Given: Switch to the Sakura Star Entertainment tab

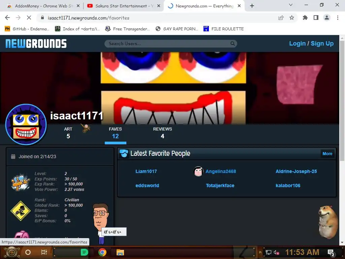Looking at the screenshot, I should [123, 6].
